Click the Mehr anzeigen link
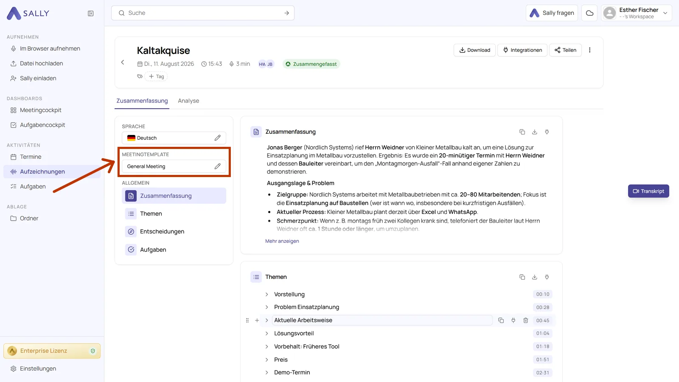The image size is (679, 382). click(282, 241)
